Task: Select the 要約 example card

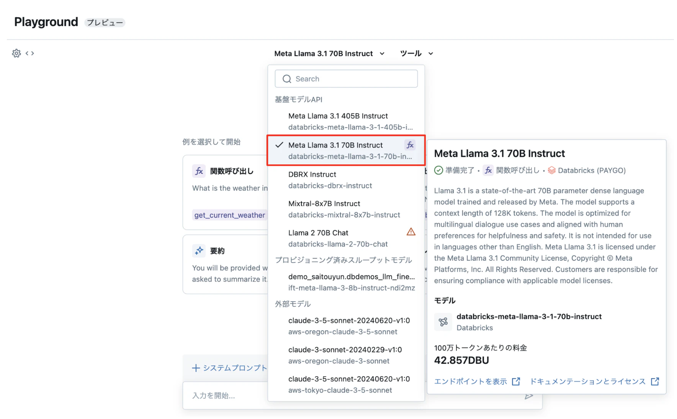Action: (x=226, y=265)
